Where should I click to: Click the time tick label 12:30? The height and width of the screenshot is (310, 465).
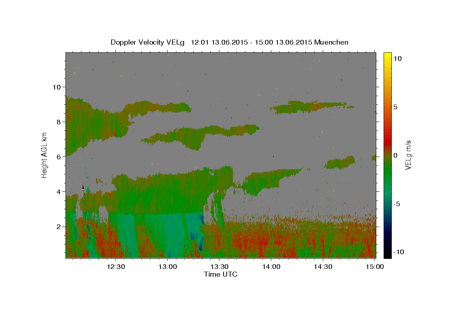click(115, 267)
